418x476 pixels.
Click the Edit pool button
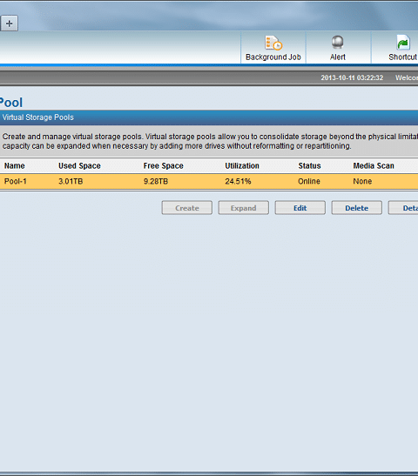300,208
